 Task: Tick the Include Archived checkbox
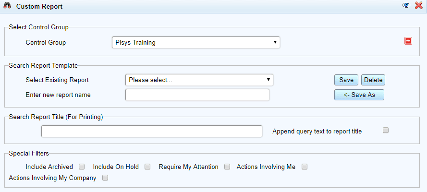(x=82, y=167)
